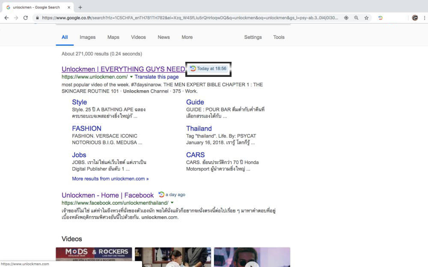Open the Chrome three-dot menu
Screen dimensions: 428x267
click(x=424, y=18)
